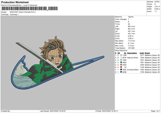Select the Height value '3.91 in'
The width and height of the screenshot is (161, 113).
157,6
